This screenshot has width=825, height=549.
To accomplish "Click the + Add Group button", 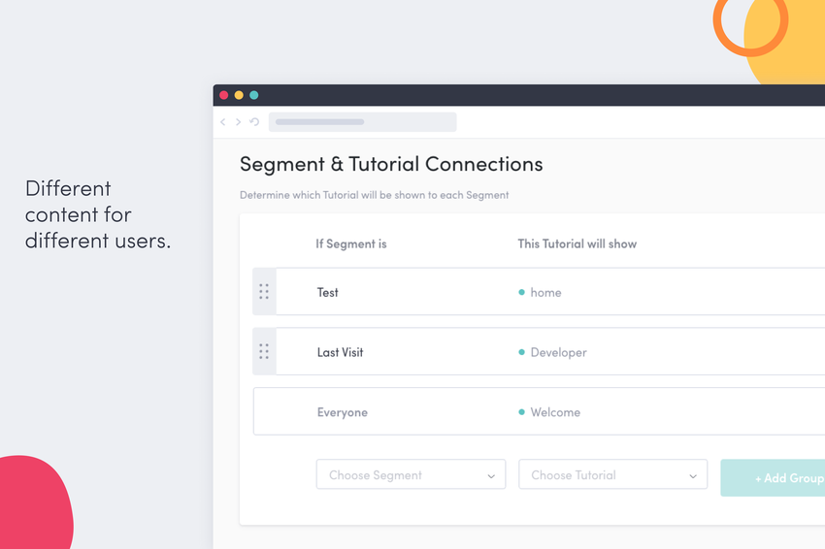I will tap(773, 478).
